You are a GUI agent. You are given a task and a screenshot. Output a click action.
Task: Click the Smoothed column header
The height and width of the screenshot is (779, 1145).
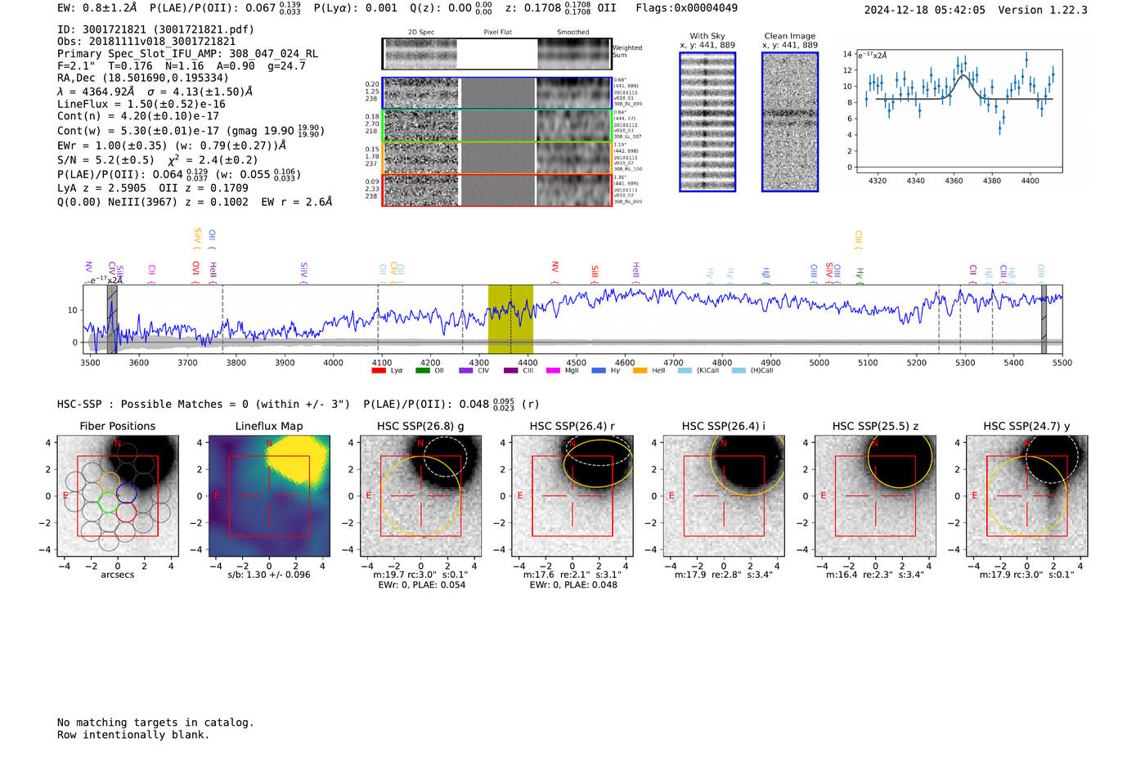tap(572, 33)
